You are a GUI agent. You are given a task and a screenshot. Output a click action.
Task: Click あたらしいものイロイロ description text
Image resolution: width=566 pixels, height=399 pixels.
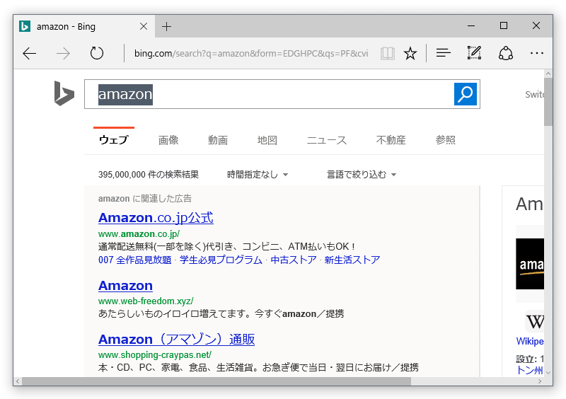pos(221,314)
